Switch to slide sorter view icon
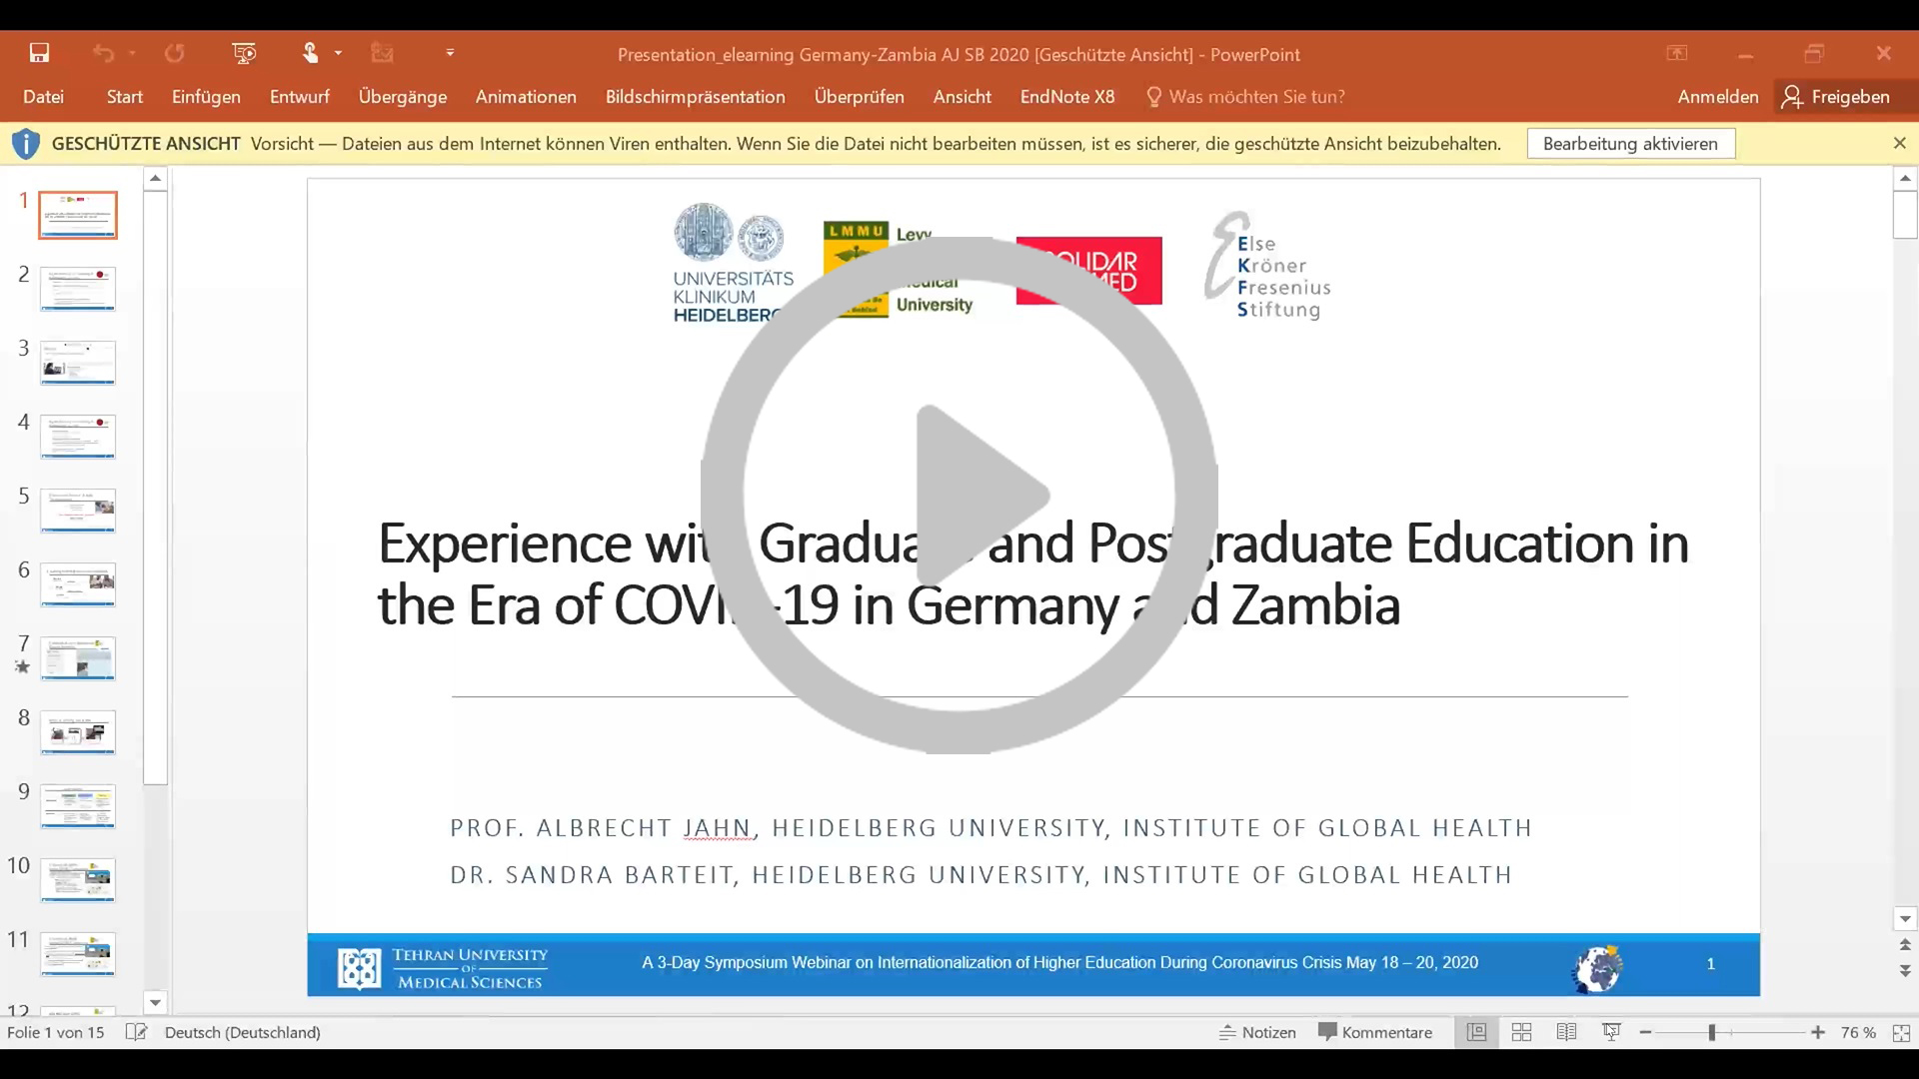 point(1521,1032)
